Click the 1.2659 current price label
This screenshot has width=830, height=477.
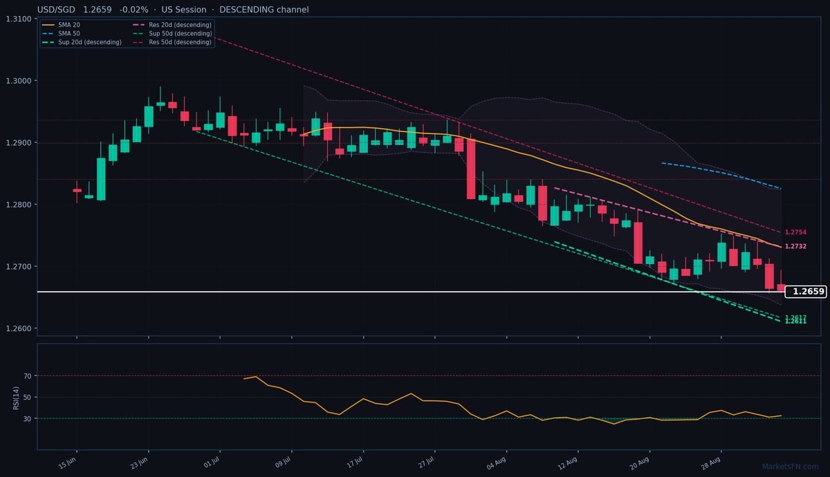[806, 292]
